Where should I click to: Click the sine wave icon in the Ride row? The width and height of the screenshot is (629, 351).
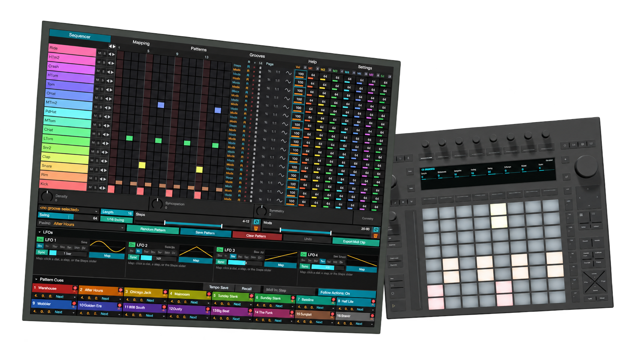pyautogui.click(x=289, y=73)
